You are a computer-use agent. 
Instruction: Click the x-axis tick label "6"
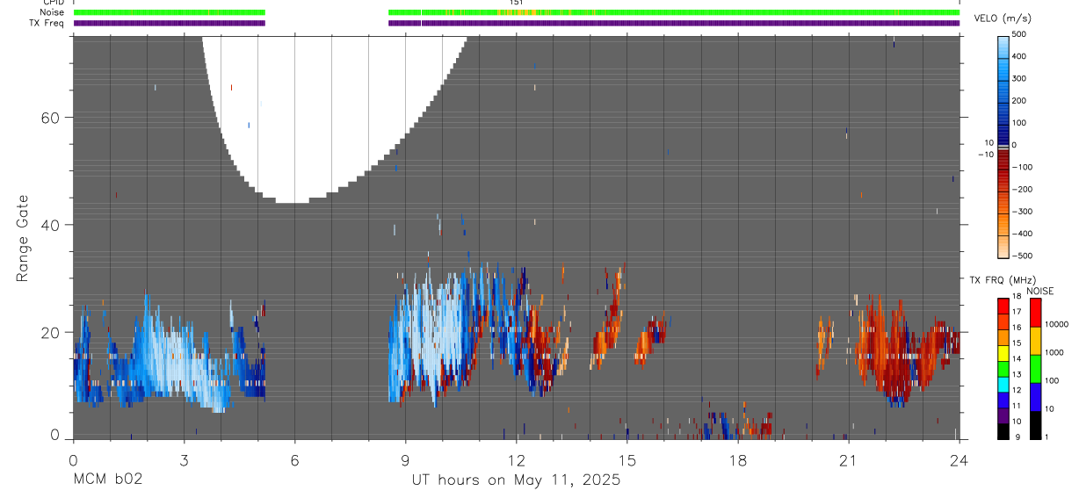(294, 460)
